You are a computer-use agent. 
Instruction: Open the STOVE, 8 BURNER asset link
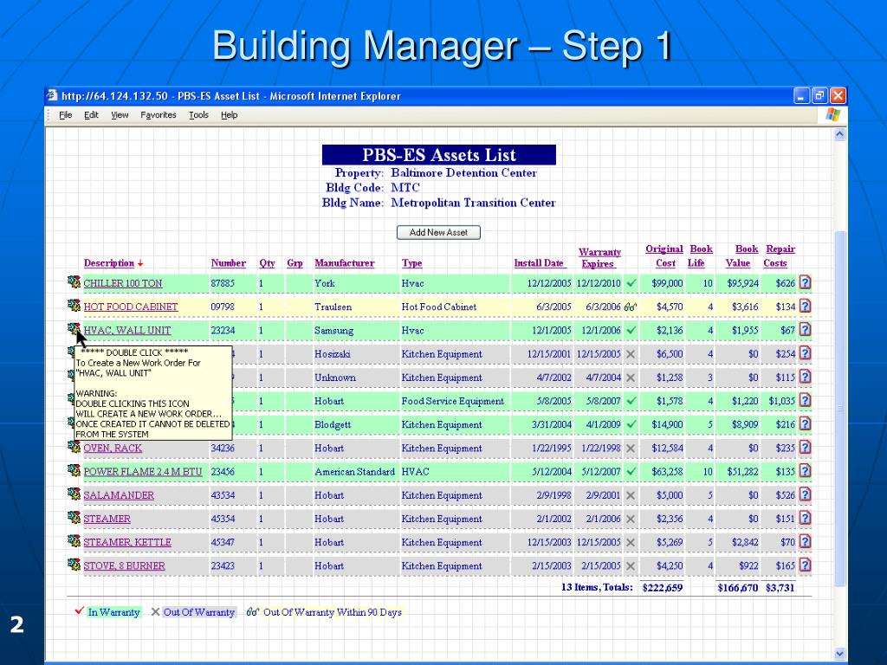tap(125, 566)
